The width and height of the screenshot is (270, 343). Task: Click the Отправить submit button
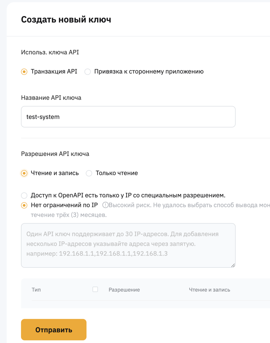tap(53, 329)
